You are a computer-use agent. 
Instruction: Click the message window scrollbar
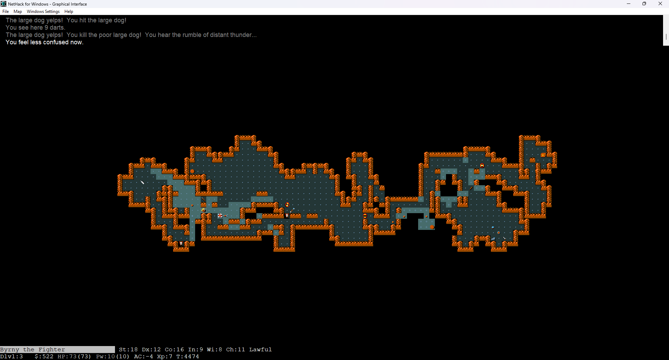click(666, 30)
